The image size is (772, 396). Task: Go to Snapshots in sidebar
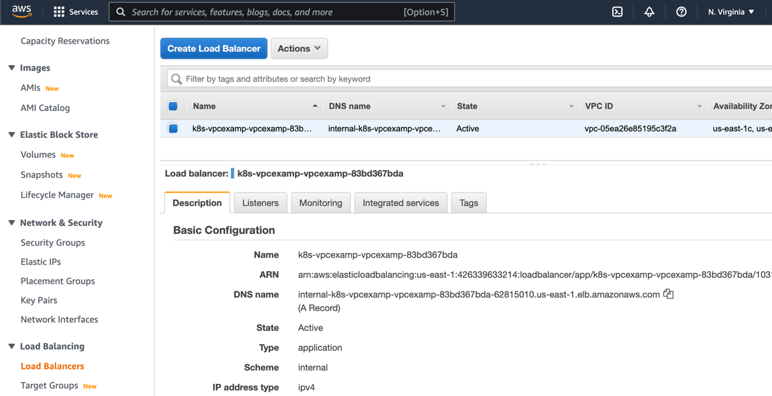coord(42,175)
